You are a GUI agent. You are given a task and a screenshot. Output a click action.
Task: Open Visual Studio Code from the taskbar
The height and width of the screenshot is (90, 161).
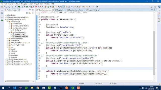point(15,88)
